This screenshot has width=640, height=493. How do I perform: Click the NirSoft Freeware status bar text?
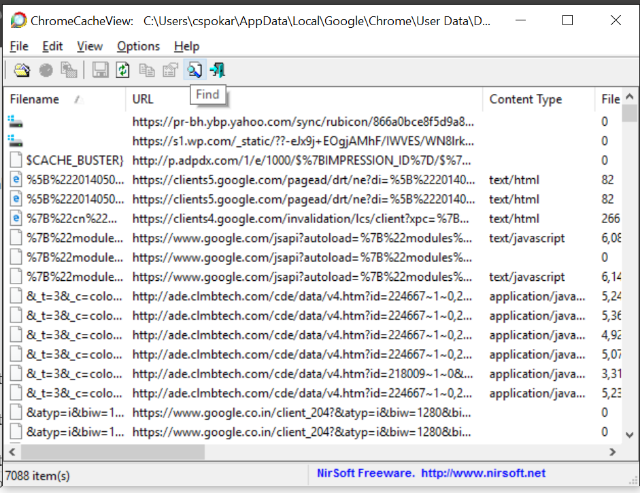coord(366,473)
